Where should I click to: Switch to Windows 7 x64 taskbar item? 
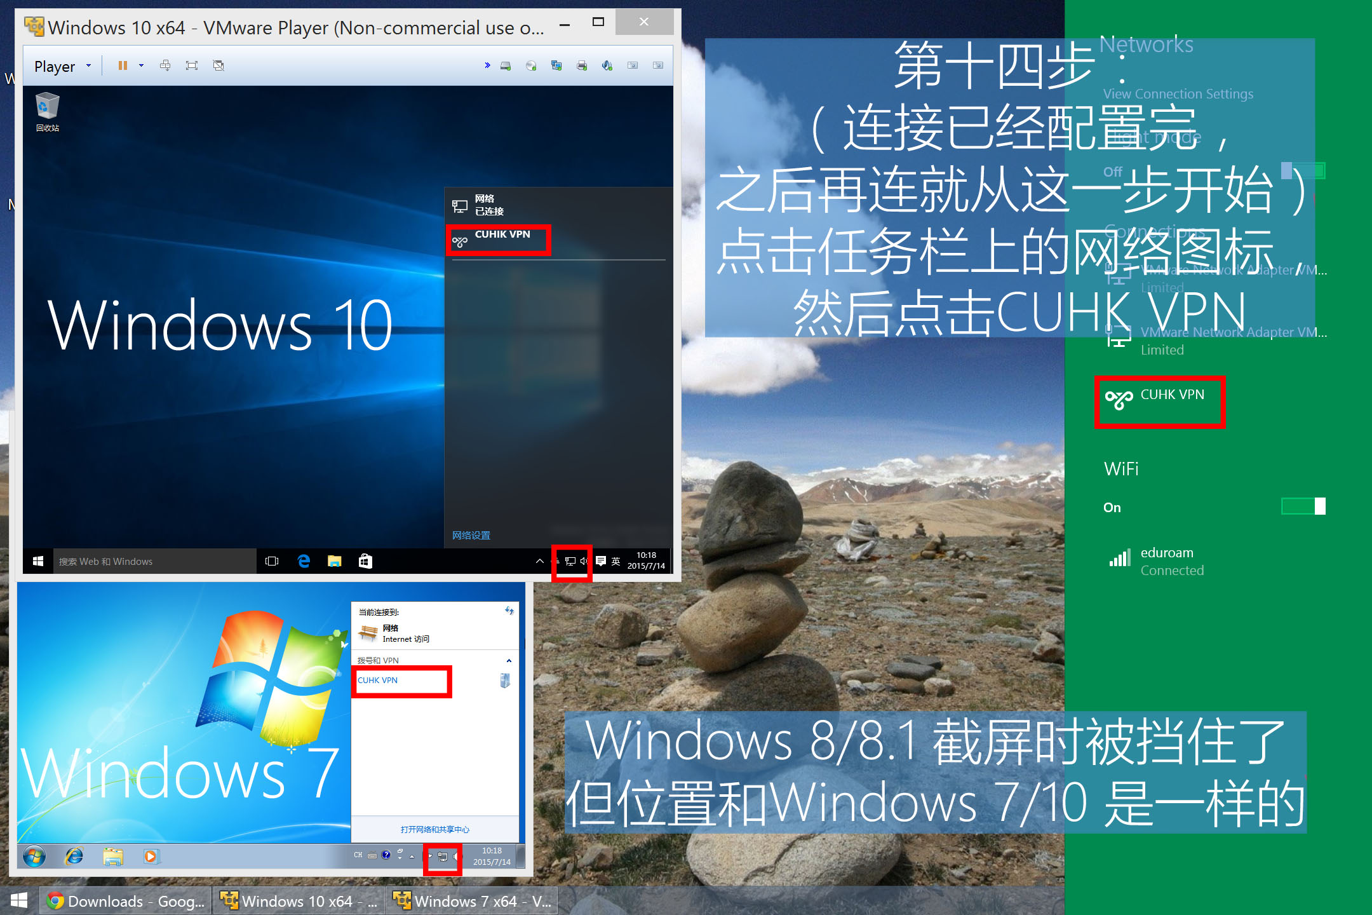click(x=472, y=901)
